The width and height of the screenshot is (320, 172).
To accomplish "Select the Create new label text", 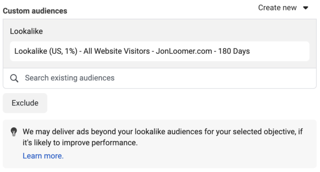I will (277, 8).
